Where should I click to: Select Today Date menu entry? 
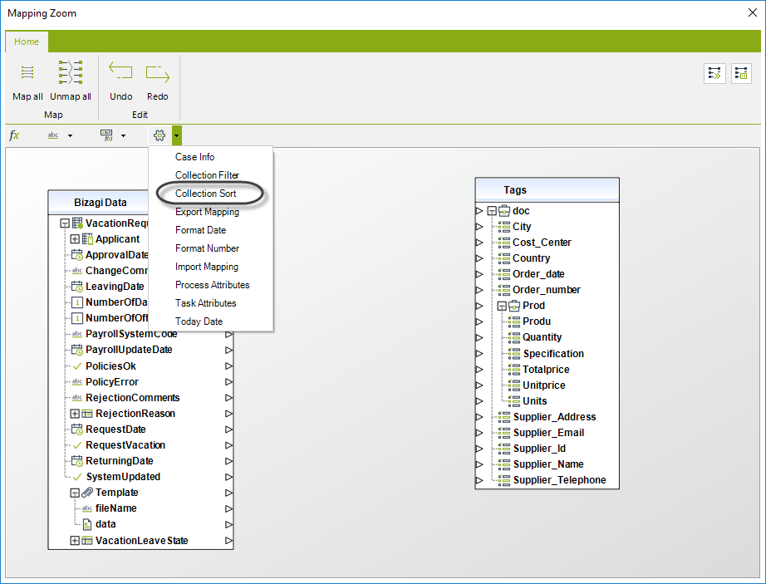point(199,321)
